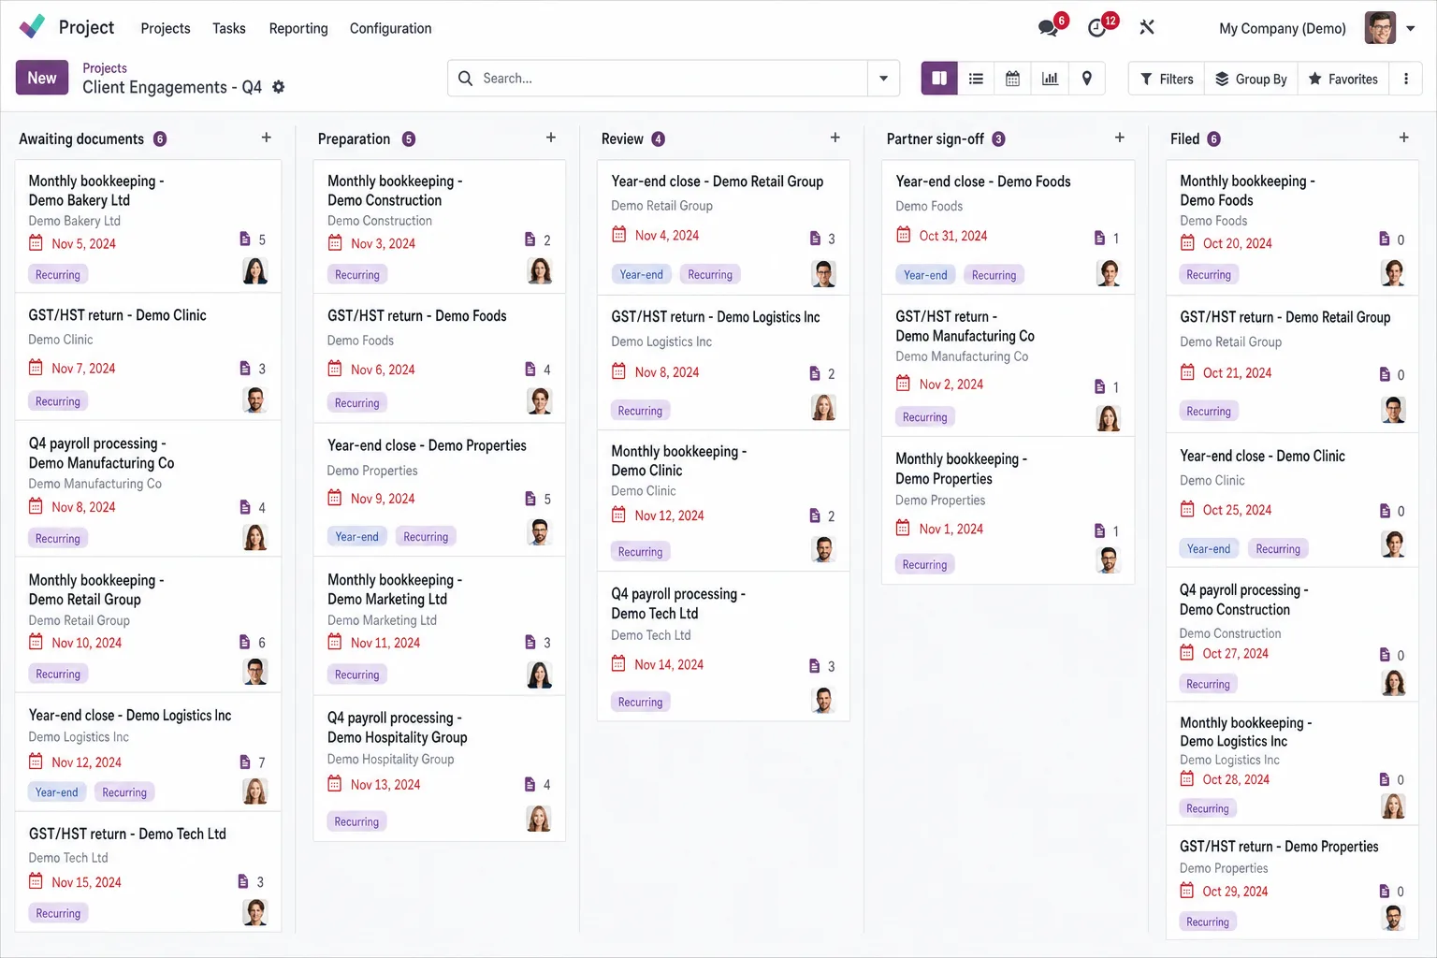The image size is (1437, 958).
Task: Click the Nov 7, 2024 deadline on Demo Clinic card
Action: coord(83,369)
